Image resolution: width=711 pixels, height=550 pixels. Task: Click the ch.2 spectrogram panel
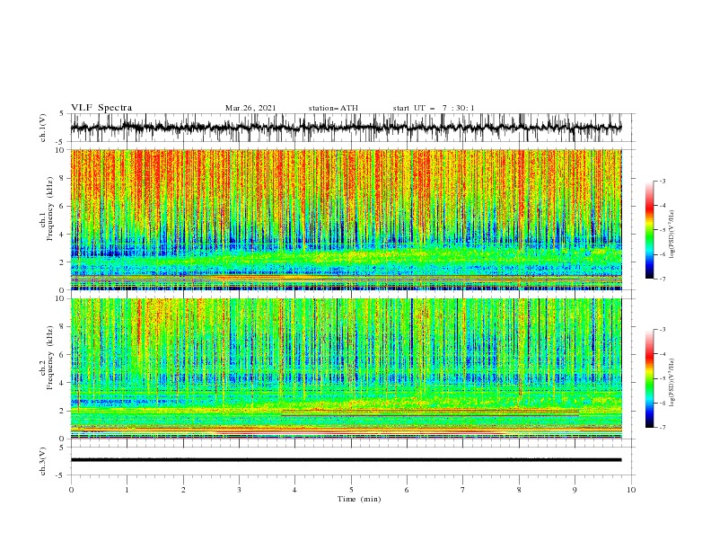346,368
